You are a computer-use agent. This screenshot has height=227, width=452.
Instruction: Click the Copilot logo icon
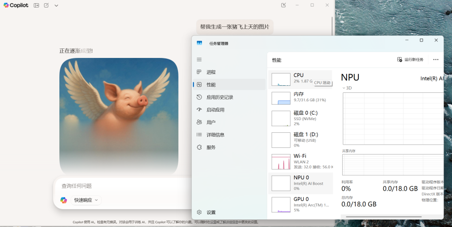pyautogui.click(x=6, y=5)
